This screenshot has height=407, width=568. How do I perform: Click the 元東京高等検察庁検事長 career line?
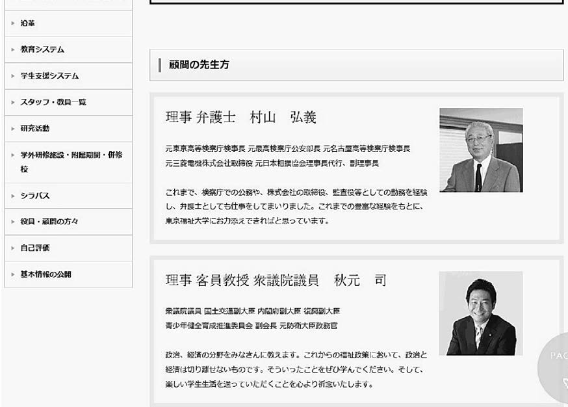click(x=287, y=149)
